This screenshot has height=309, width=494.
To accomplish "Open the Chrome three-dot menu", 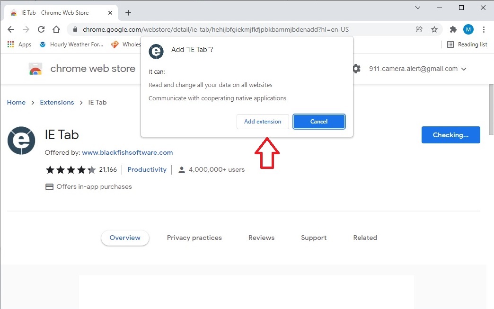I will pyautogui.click(x=484, y=29).
